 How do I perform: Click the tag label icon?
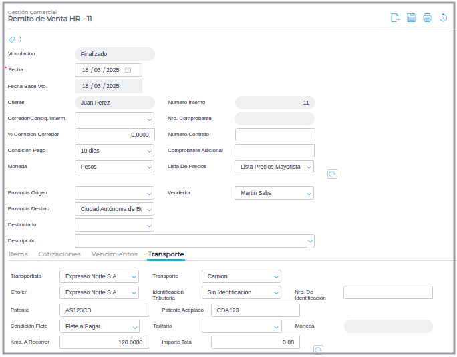coord(11,39)
